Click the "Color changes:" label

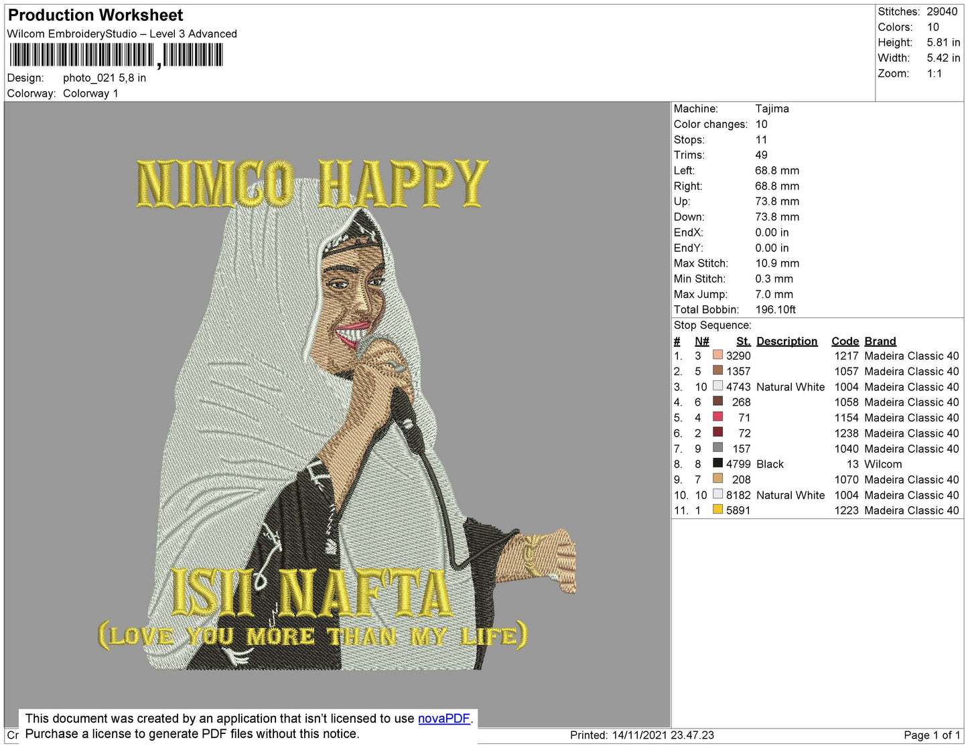[x=711, y=124]
